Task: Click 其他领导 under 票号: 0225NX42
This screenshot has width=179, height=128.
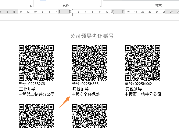Action: (134, 89)
